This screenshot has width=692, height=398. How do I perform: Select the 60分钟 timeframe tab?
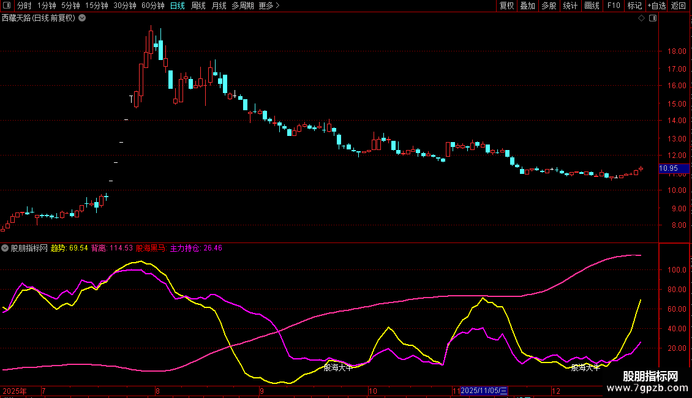tap(153, 6)
